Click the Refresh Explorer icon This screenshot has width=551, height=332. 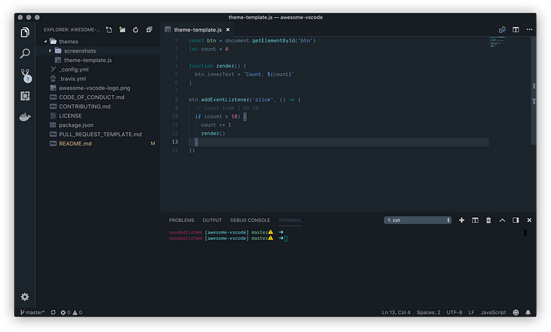coord(136,30)
